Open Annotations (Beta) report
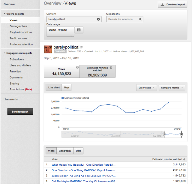Screen dimensions: 192x184 [21, 89]
